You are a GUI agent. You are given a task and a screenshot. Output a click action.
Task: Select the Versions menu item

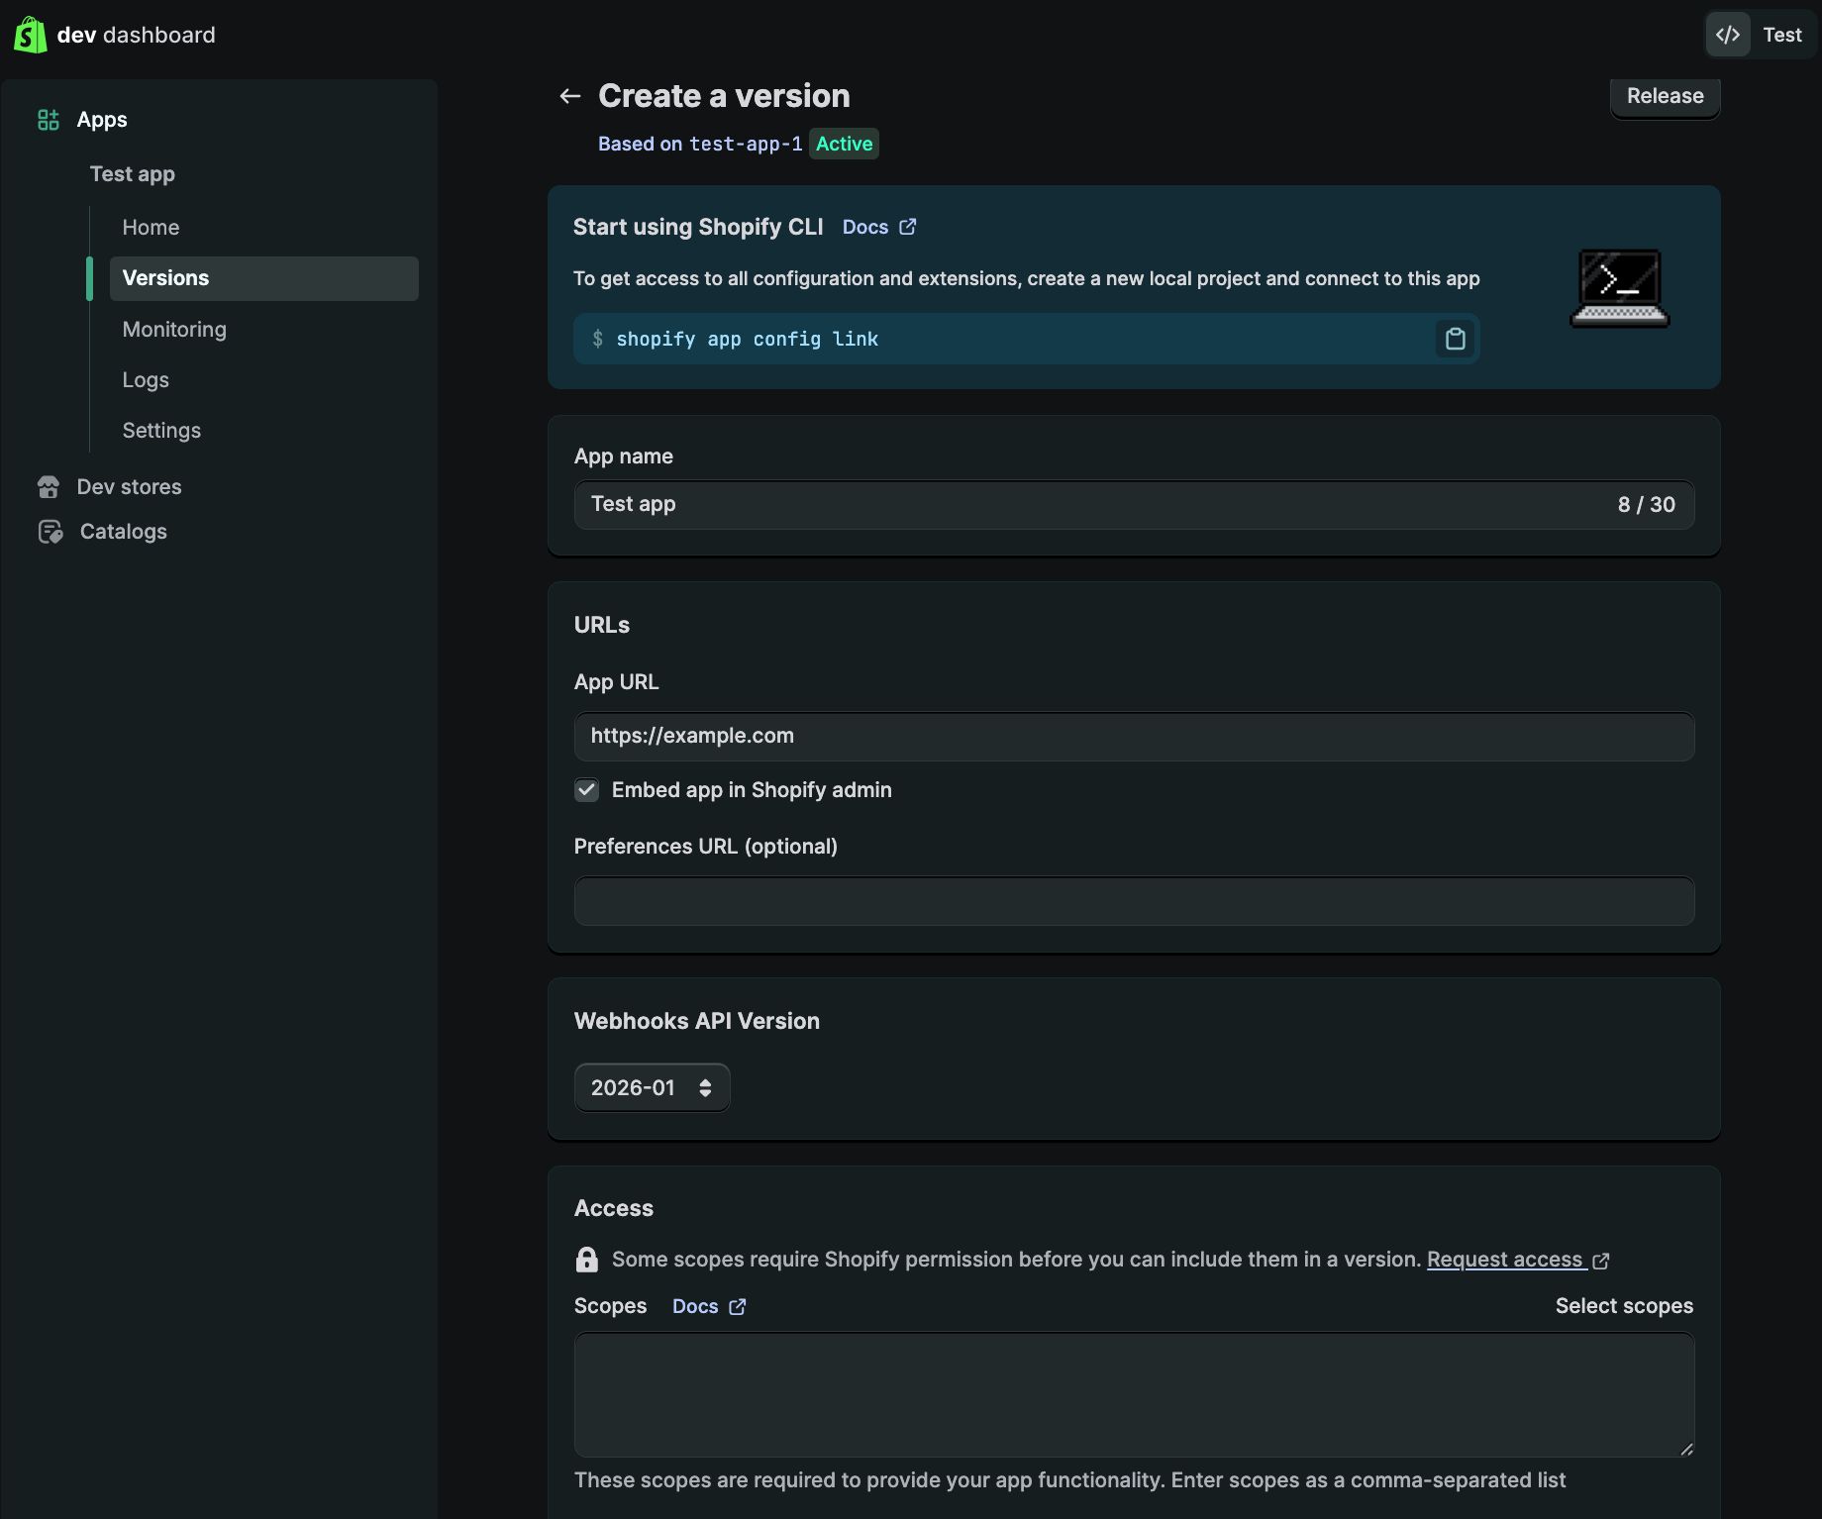pos(264,278)
